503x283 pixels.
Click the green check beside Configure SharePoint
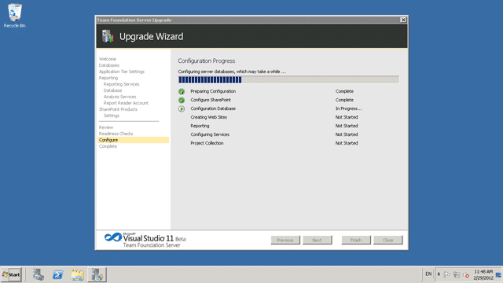[182, 100]
